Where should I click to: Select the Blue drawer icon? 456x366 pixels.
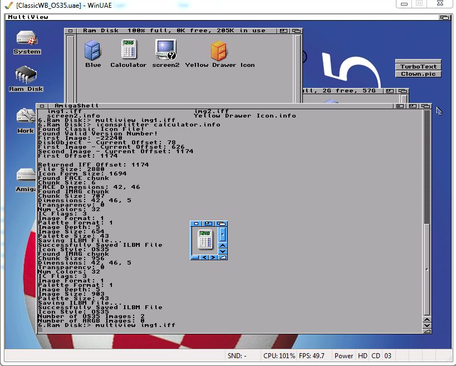[93, 51]
